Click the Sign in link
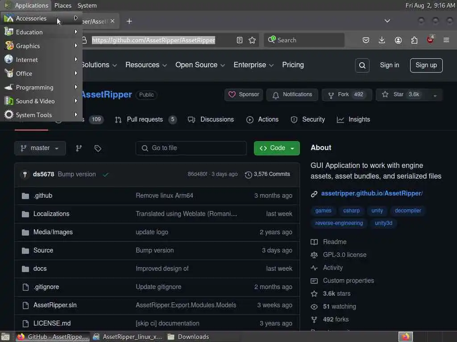 [389, 65]
